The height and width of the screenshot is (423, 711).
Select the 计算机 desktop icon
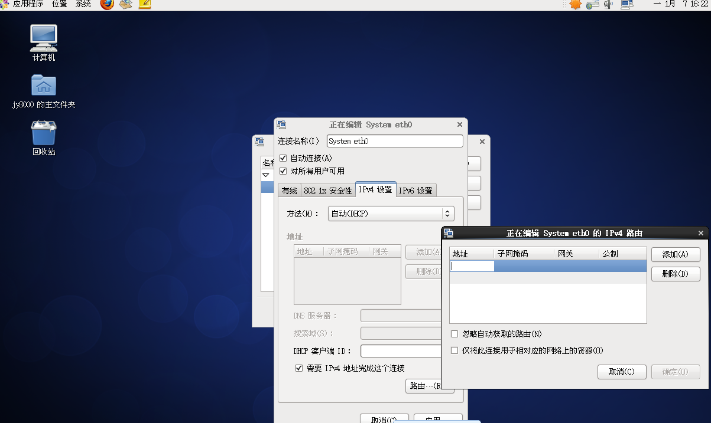point(44,43)
